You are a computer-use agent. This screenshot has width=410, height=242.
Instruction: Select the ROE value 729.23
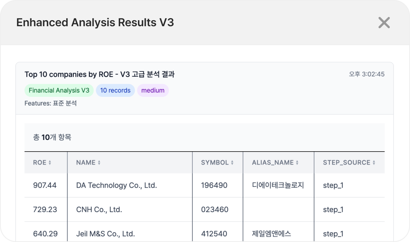click(45, 210)
